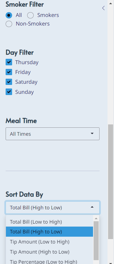The height and width of the screenshot is (264, 114).
Task: Click the sidebar scrollbar up arrow
Action: click(x=111, y=3)
